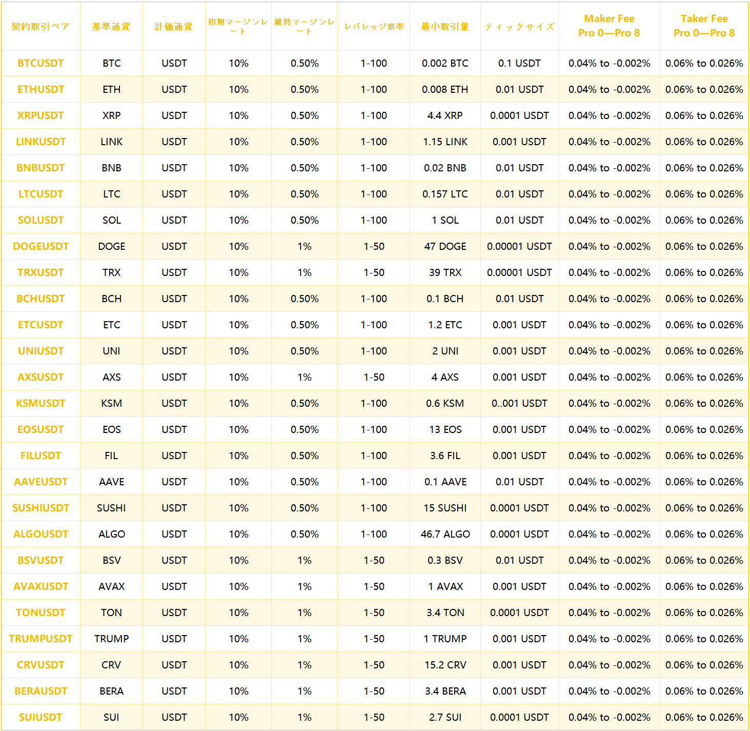The image size is (750, 731).
Task: Click the 39 TRX minimum trade cell
Action: tap(445, 272)
